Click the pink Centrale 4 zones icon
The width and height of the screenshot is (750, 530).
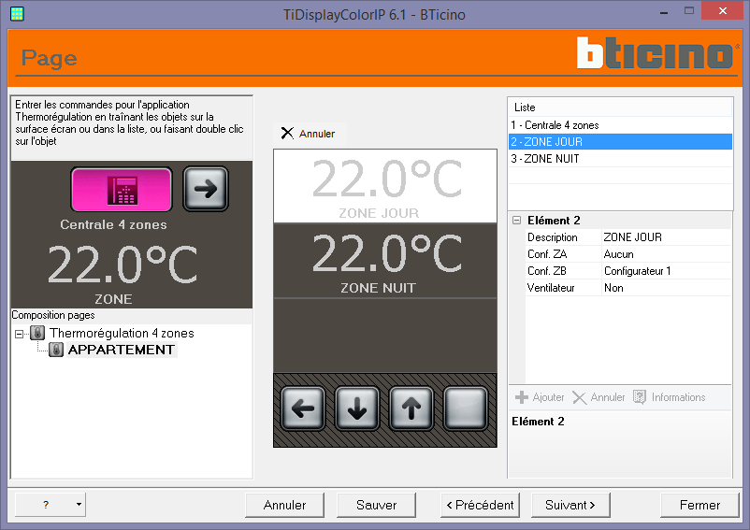click(x=122, y=189)
